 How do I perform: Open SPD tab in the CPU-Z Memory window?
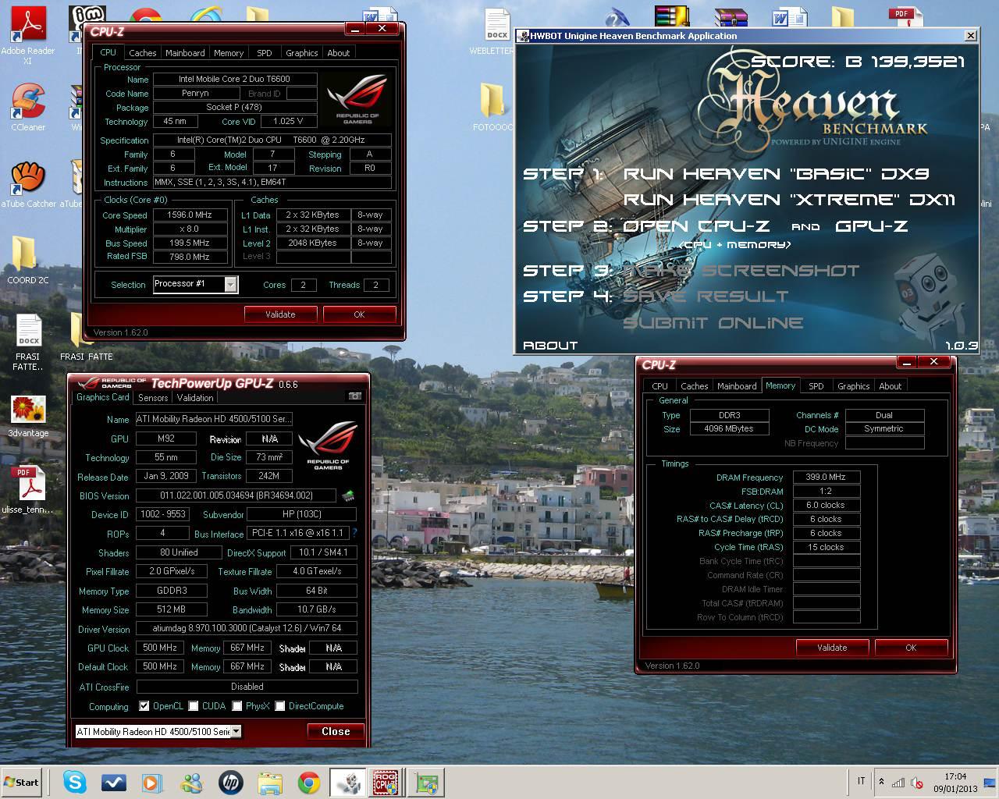pyautogui.click(x=816, y=386)
